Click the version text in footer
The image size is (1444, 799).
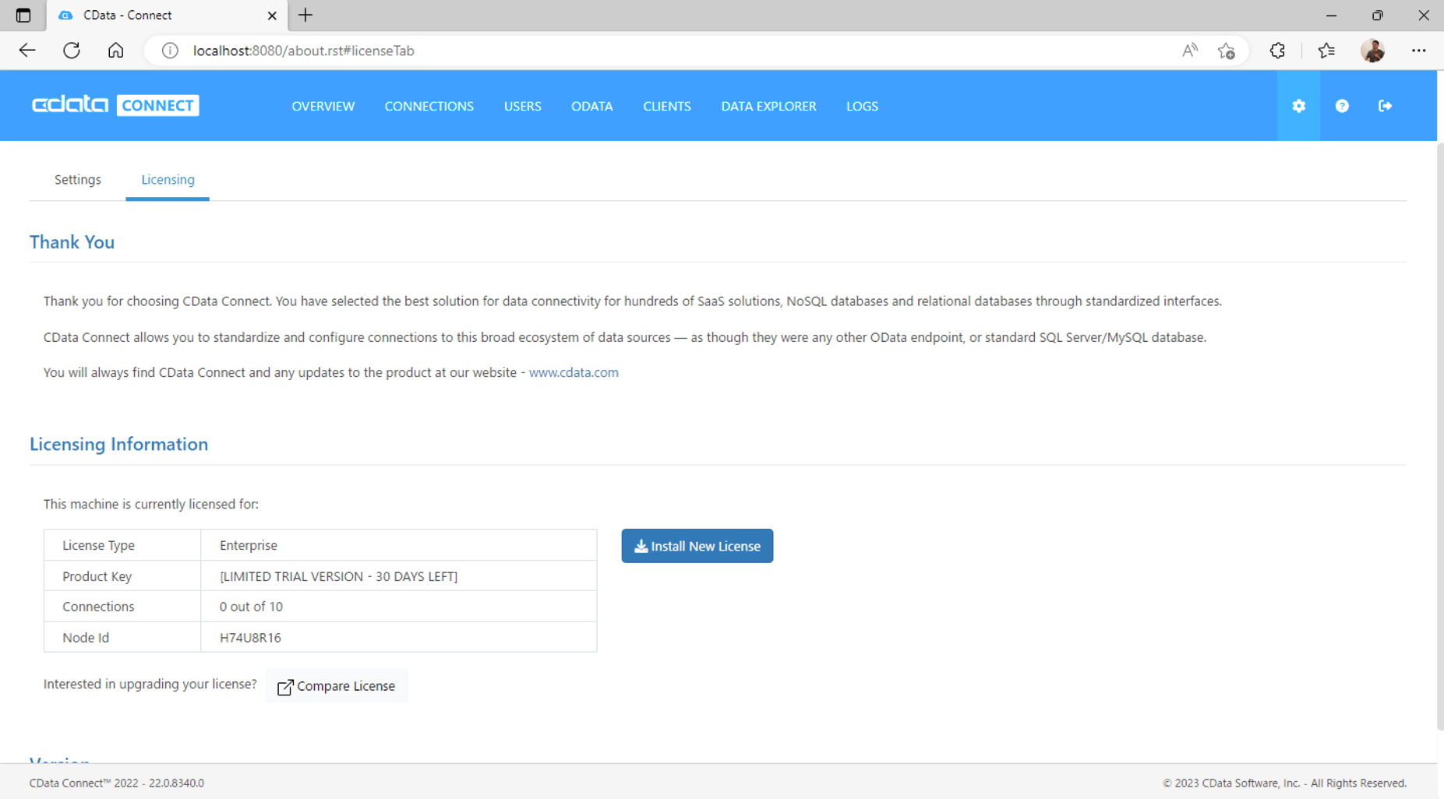tap(117, 783)
